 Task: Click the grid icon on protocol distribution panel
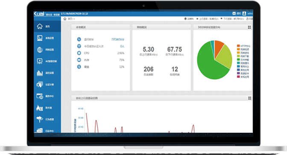tap(249, 27)
